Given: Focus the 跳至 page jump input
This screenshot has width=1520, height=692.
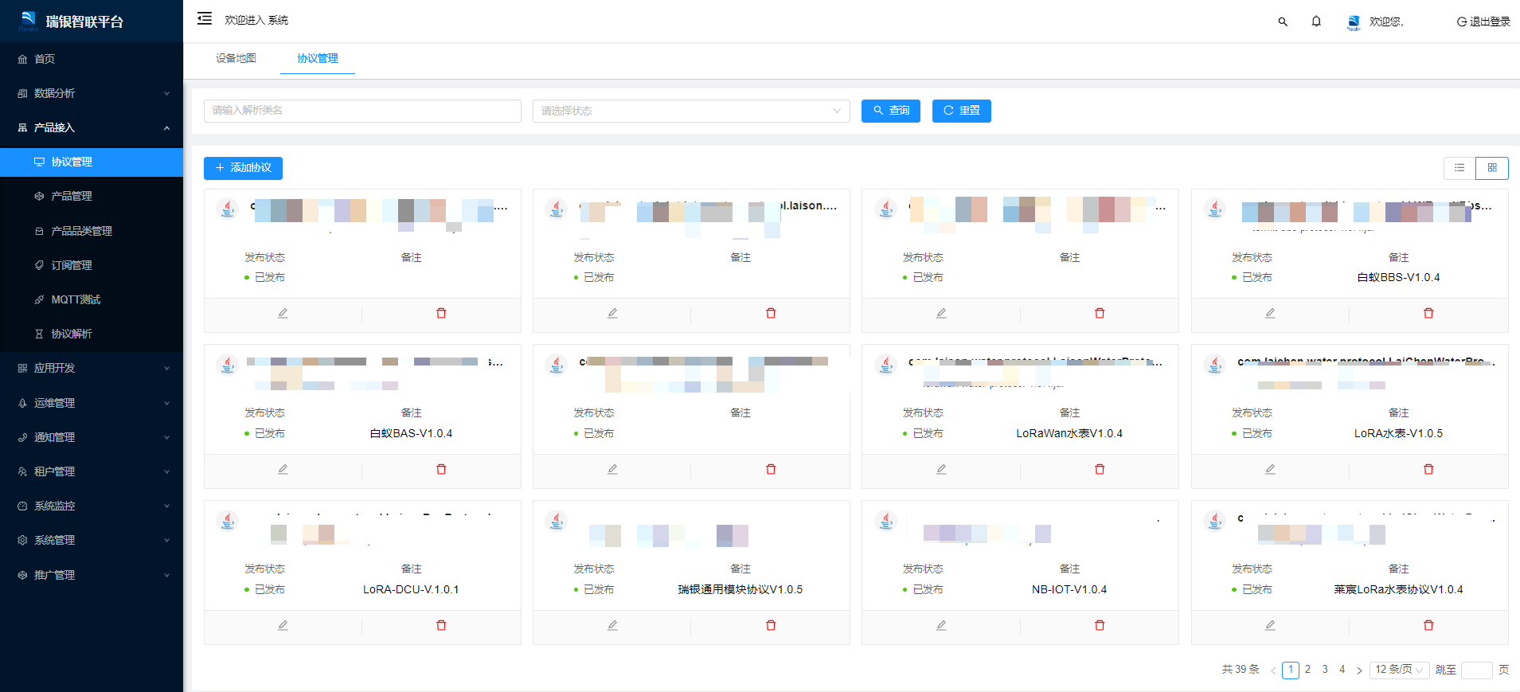Looking at the screenshot, I should click(x=1477, y=670).
